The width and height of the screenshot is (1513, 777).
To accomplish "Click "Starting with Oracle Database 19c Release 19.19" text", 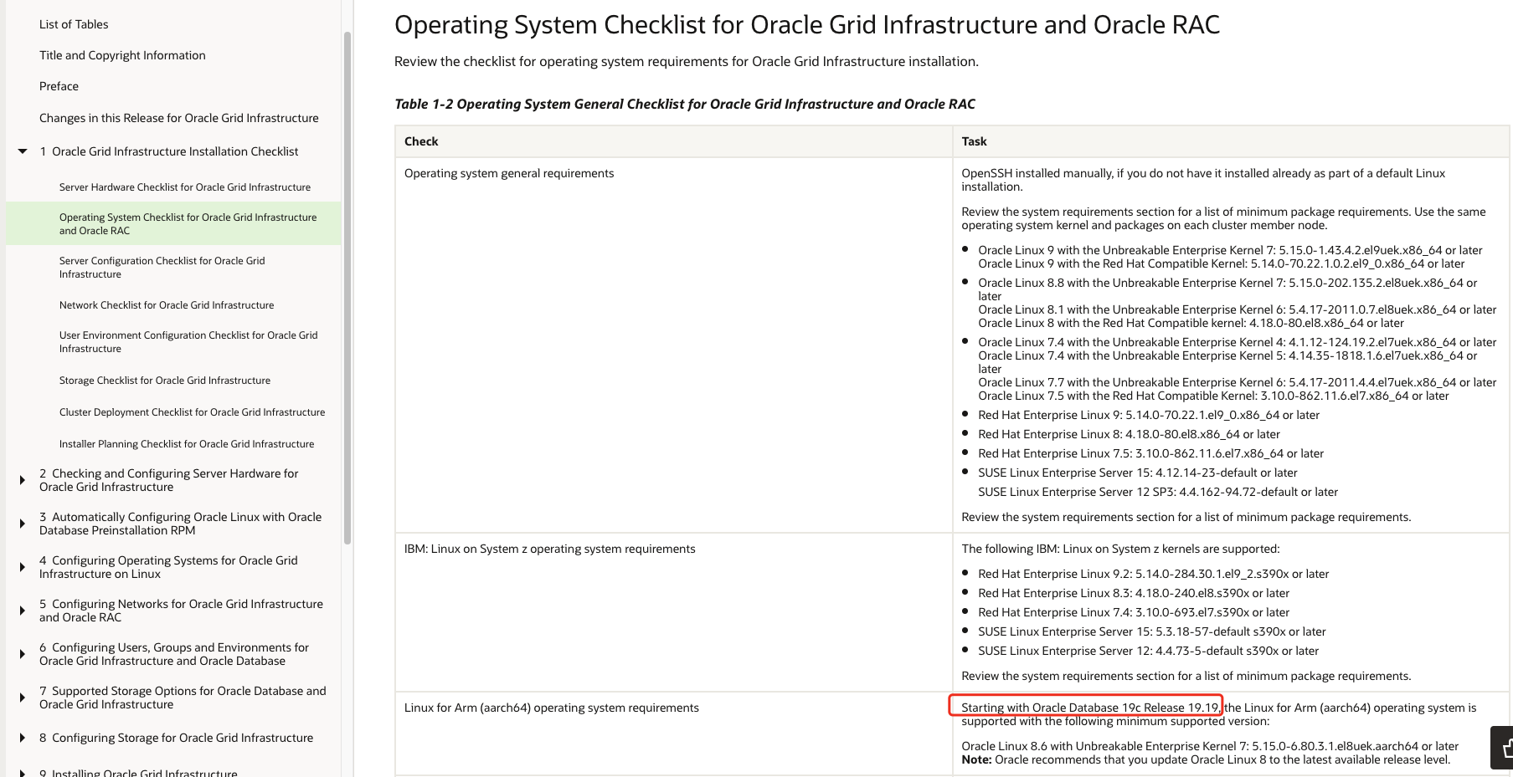I will (x=1090, y=708).
